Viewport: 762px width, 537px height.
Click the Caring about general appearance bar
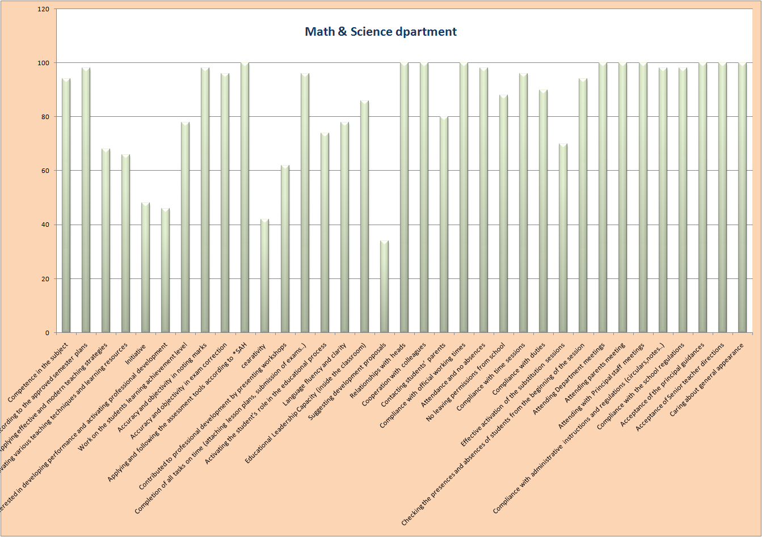[x=742, y=198]
